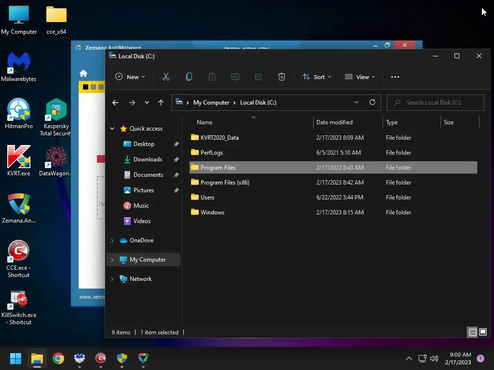Select HitmanPro desktop shortcut
Viewport: 494px width, 370px height.
pyautogui.click(x=19, y=114)
